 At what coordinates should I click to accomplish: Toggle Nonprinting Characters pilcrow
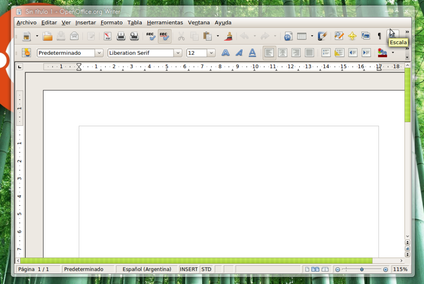[x=379, y=36]
